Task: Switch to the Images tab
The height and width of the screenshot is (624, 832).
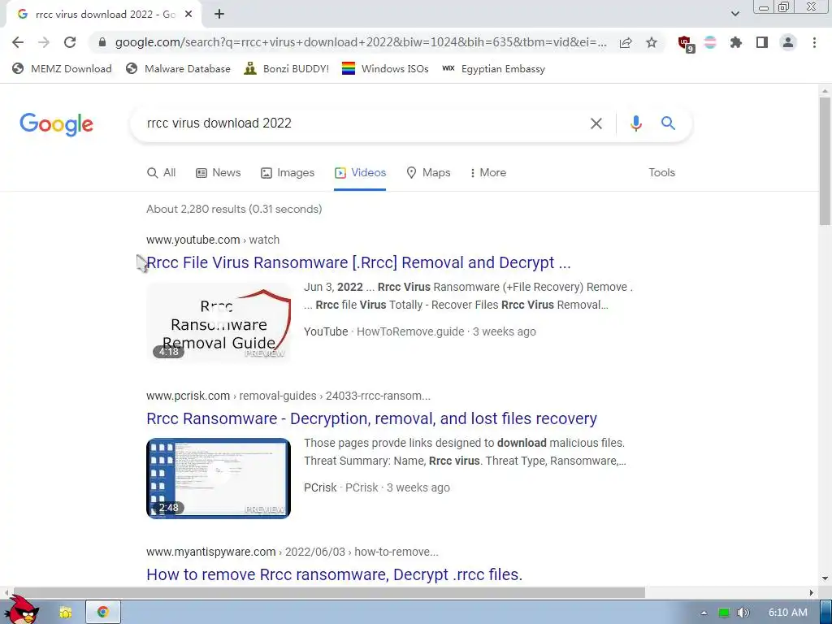Action: tap(288, 173)
